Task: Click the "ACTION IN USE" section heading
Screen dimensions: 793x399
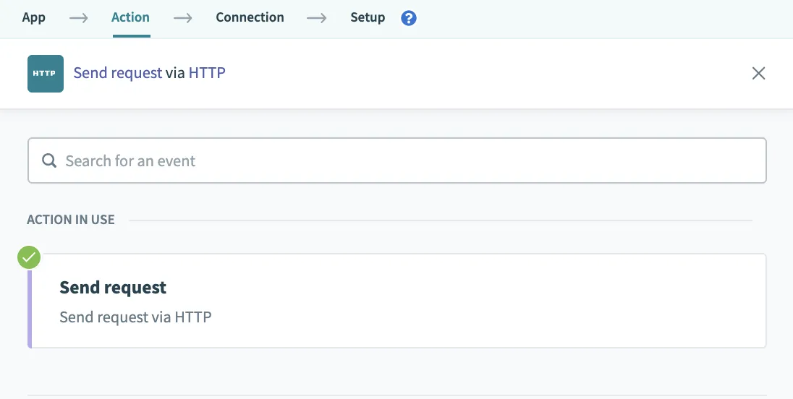Action: pos(71,220)
